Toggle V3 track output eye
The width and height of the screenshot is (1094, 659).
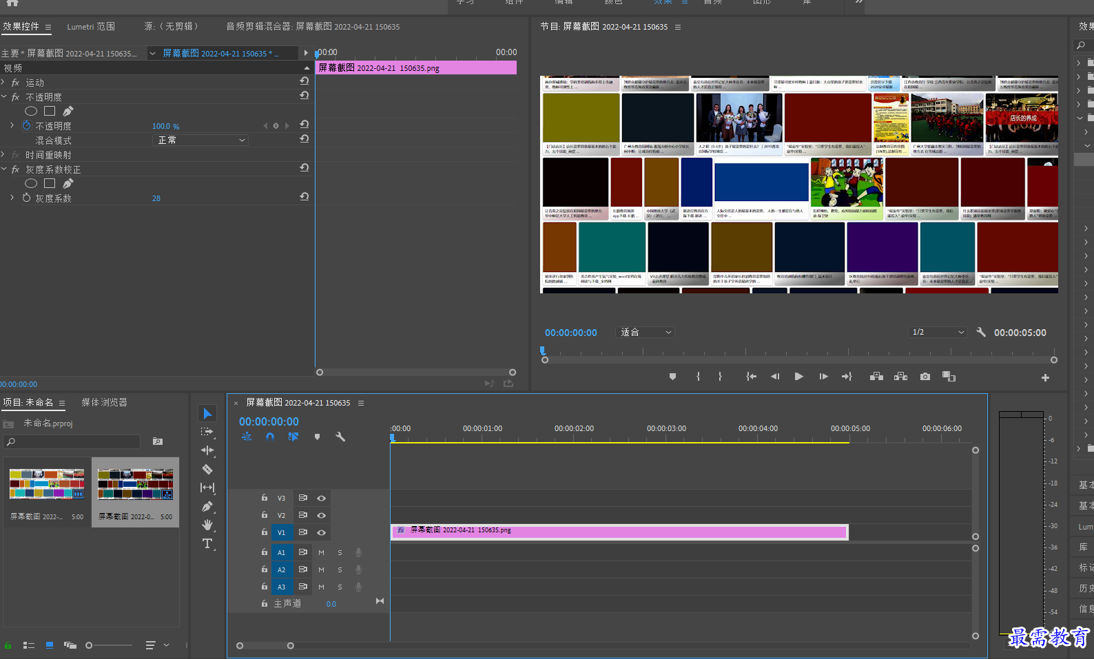click(x=321, y=498)
